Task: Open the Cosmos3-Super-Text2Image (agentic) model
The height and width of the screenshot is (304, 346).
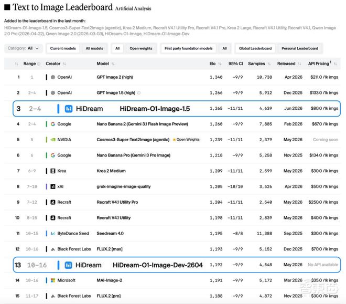Action: (133, 140)
